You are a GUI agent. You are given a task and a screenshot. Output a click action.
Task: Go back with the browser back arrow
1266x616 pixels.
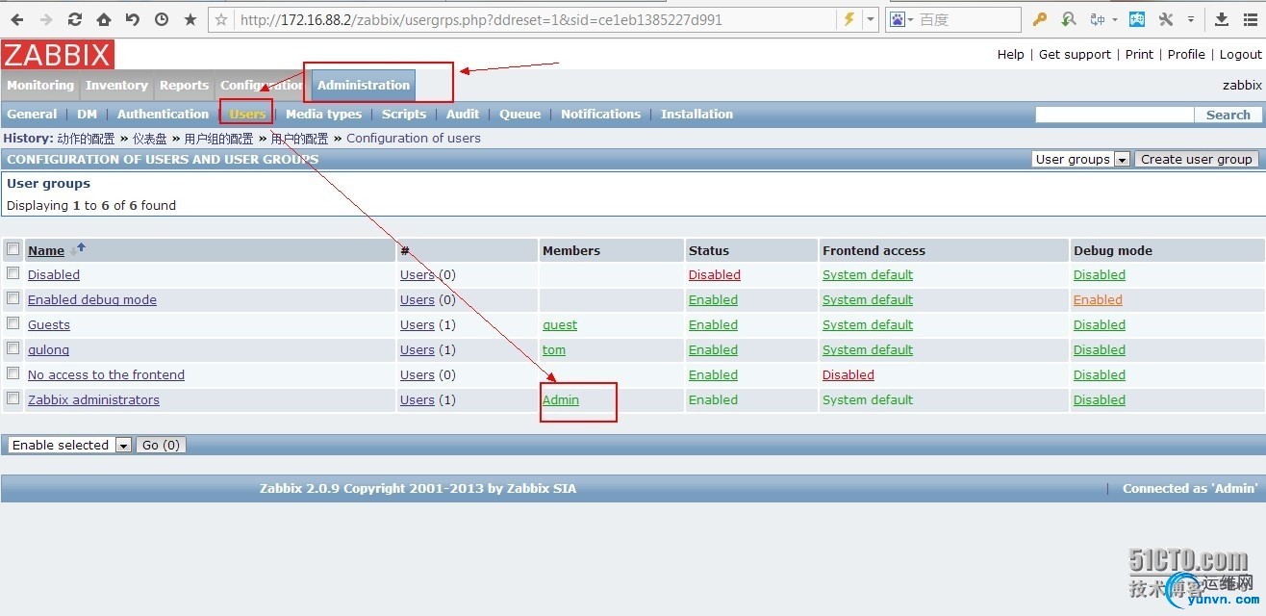(x=17, y=19)
